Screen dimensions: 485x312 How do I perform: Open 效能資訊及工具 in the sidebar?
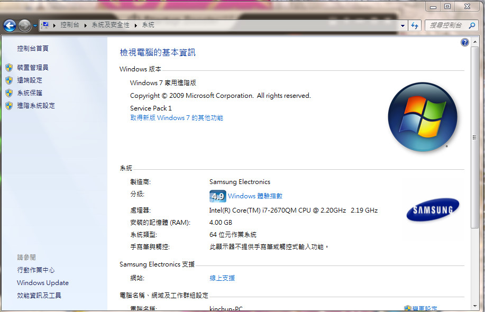39,295
